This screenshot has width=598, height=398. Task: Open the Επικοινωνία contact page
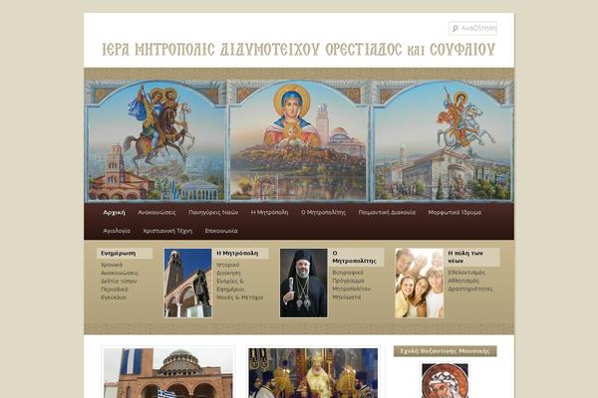221,231
